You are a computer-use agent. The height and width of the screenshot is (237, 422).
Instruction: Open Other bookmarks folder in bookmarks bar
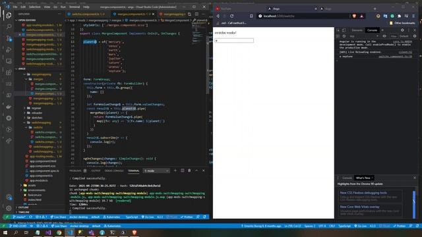click(x=402, y=23)
